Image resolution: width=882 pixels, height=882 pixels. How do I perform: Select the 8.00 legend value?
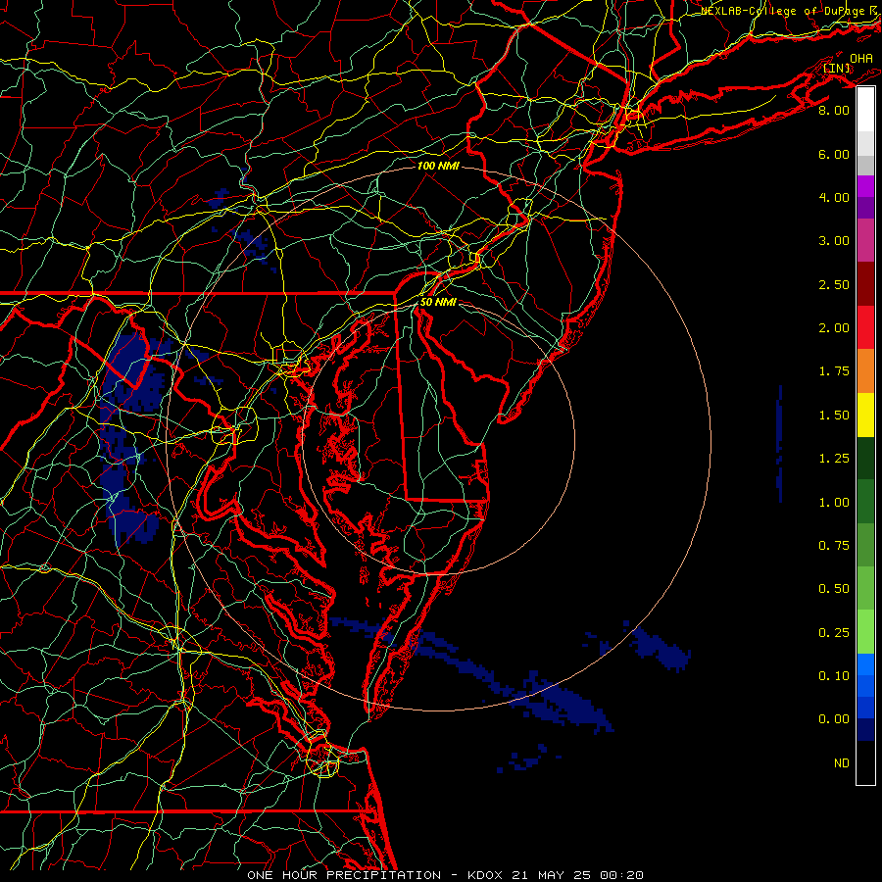[834, 110]
